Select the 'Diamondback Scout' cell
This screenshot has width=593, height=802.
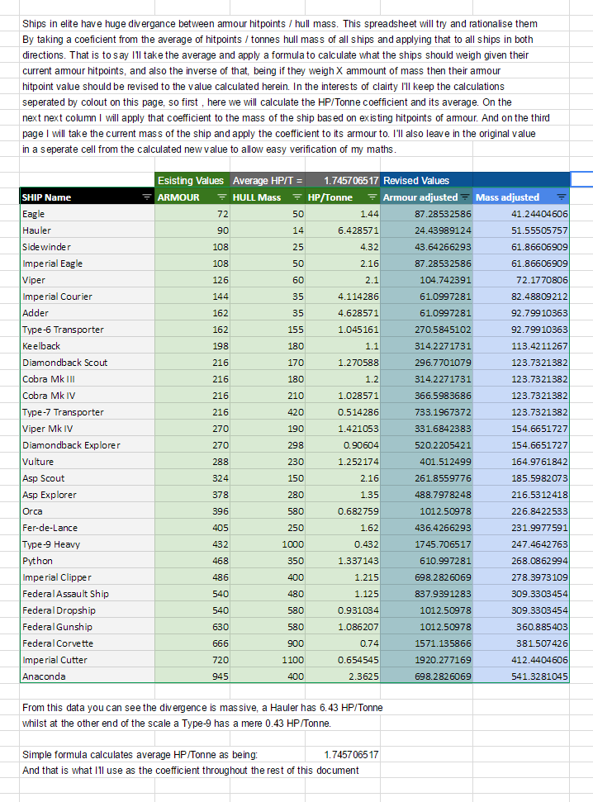pos(88,363)
